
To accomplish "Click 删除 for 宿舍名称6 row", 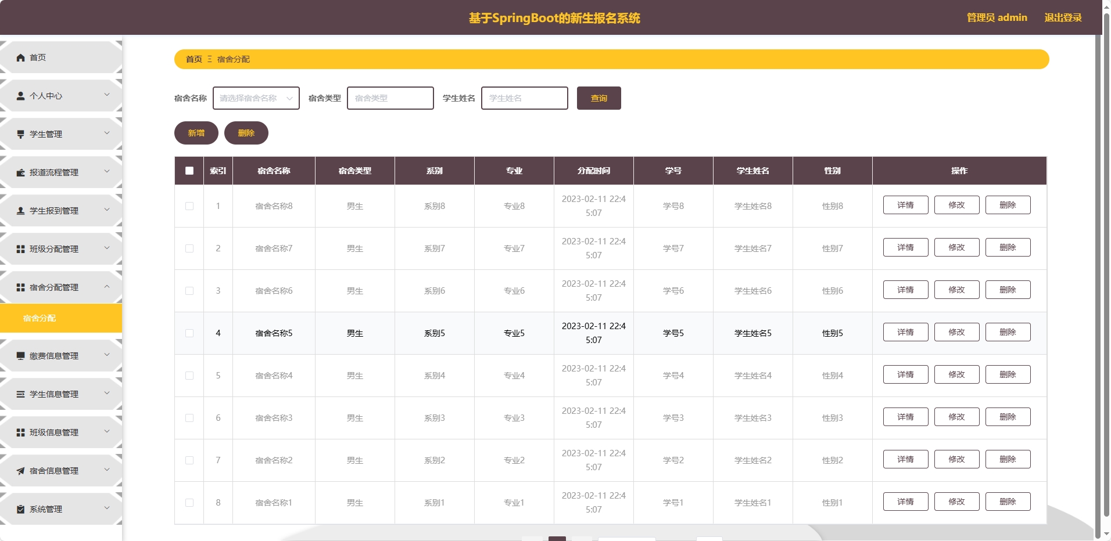I will coord(1008,290).
